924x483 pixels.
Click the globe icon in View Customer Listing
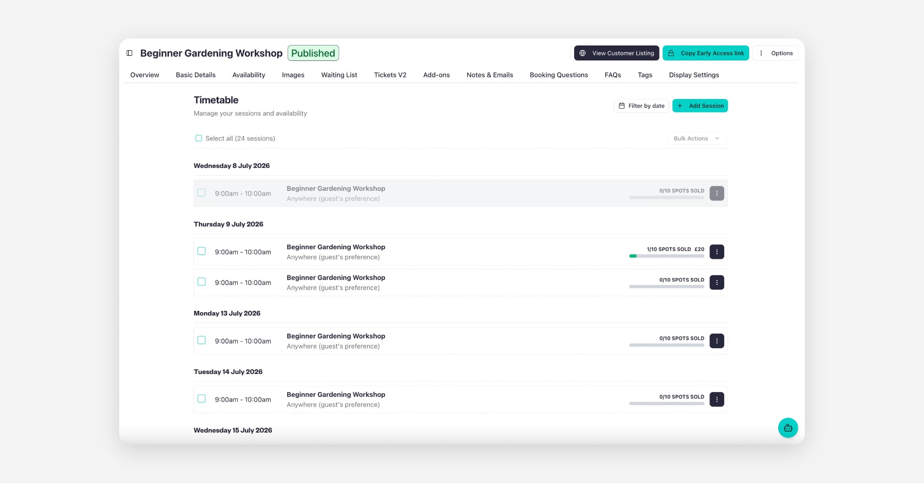point(583,53)
